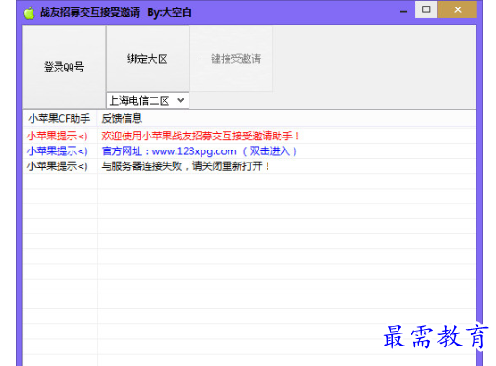Minimize the window
This screenshot has width=496, height=366.
coord(403,11)
